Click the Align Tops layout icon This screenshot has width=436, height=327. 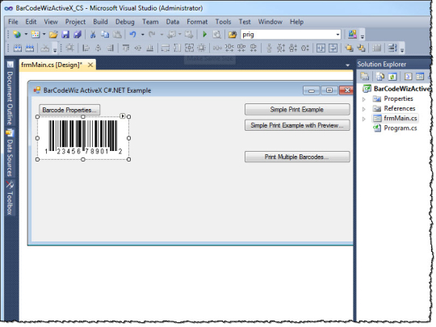[126, 48]
